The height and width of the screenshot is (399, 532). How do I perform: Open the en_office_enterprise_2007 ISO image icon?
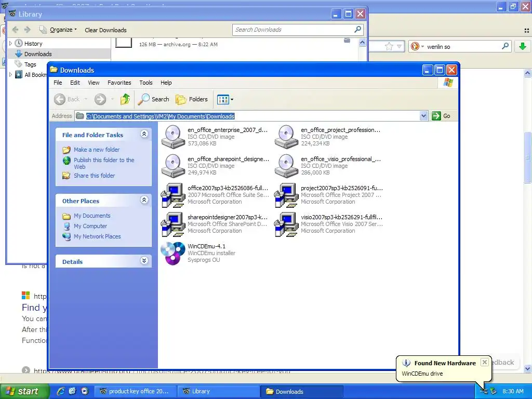tap(172, 137)
